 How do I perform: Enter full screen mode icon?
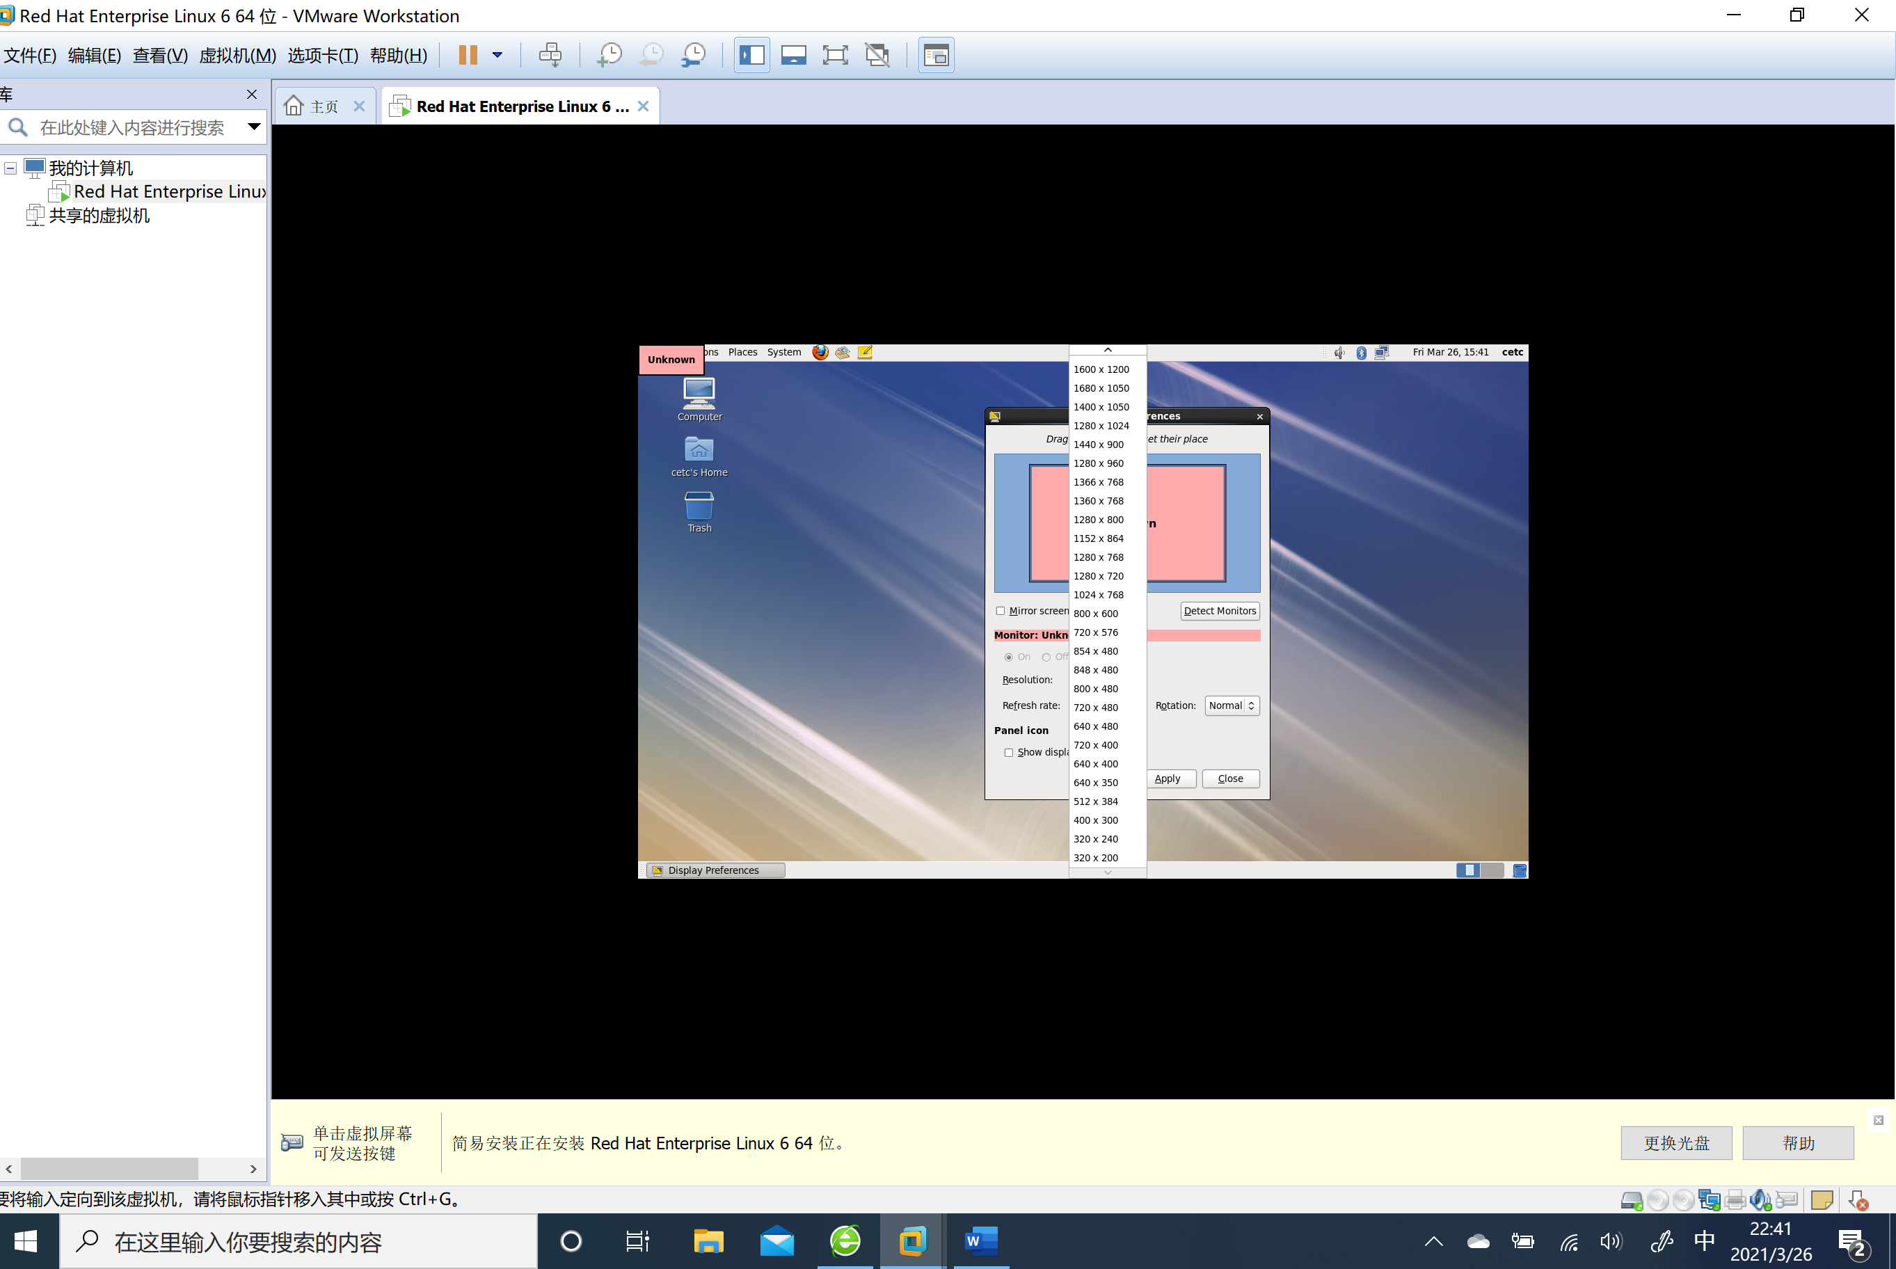(x=834, y=55)
